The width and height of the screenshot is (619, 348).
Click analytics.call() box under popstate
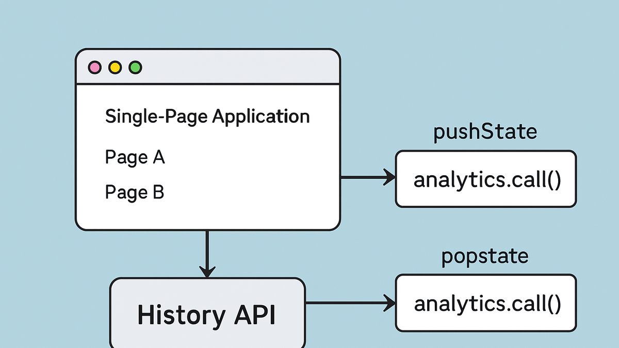pos(485,303)
